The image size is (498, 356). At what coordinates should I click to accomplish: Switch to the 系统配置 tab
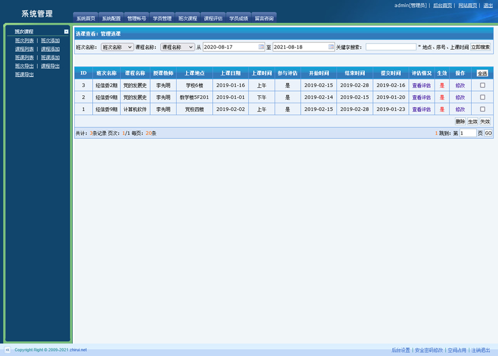[111, 18]
